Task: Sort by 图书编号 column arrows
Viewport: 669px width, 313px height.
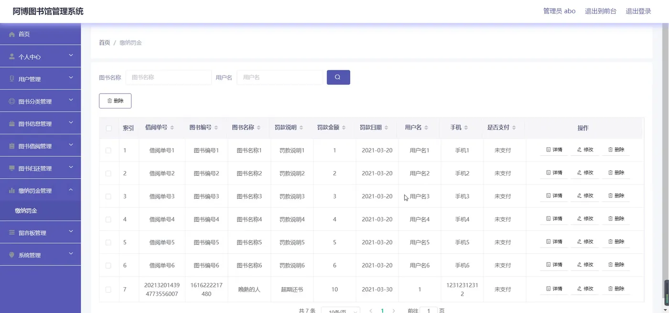Action: pos(216,128)
